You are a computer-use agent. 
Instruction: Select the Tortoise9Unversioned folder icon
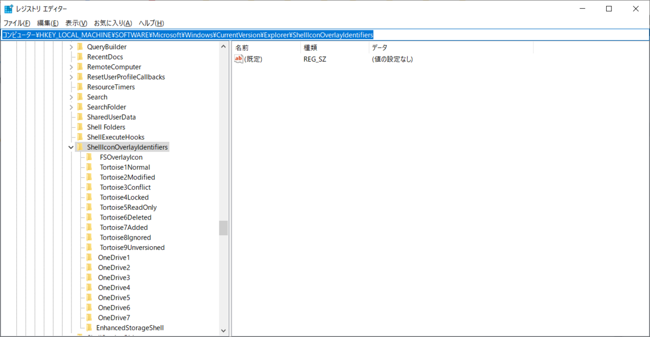pos(90,247)
